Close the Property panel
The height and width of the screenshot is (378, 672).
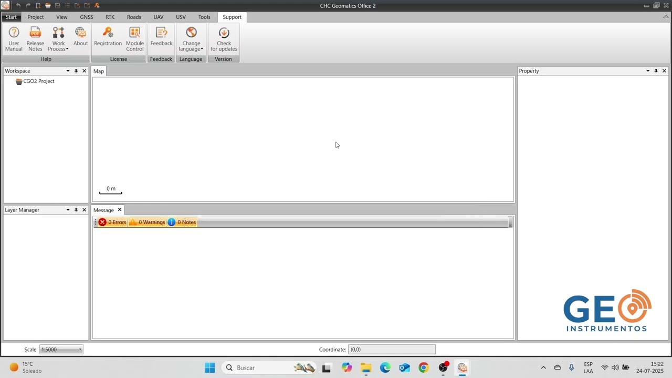pyautogui.click(x=664, y=71)
